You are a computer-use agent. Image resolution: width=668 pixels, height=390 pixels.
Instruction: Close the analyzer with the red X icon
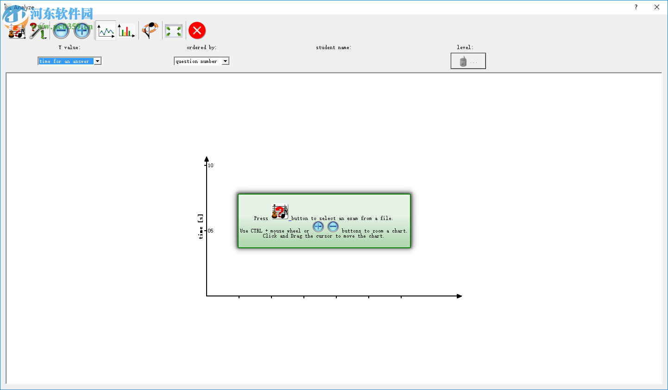coord(197,31)
